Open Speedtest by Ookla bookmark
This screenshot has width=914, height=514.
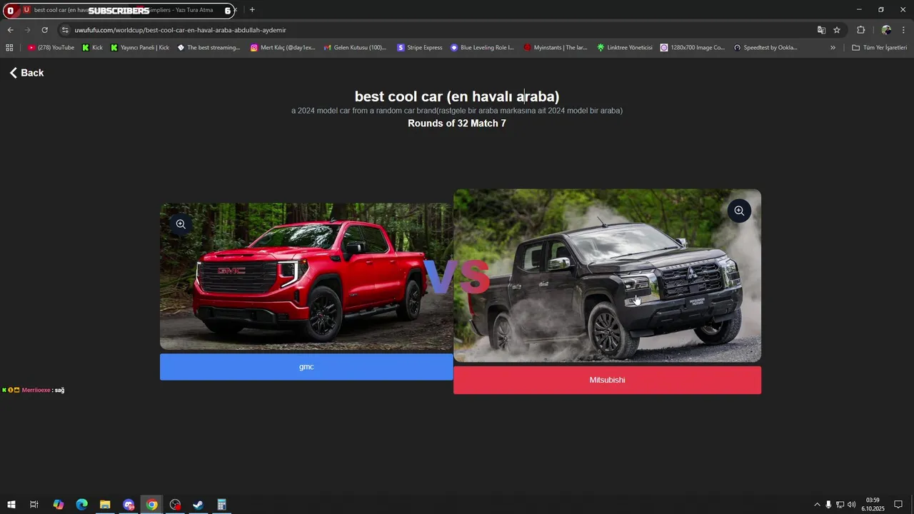point(765,48)
